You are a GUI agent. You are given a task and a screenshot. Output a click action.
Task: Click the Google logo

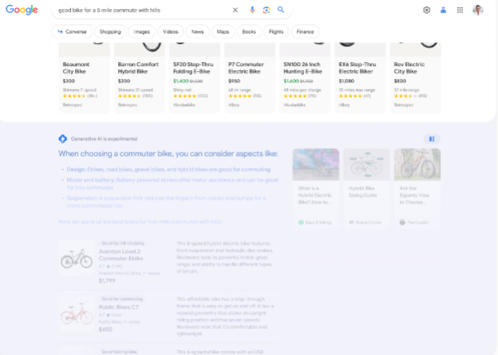point(21,10)
